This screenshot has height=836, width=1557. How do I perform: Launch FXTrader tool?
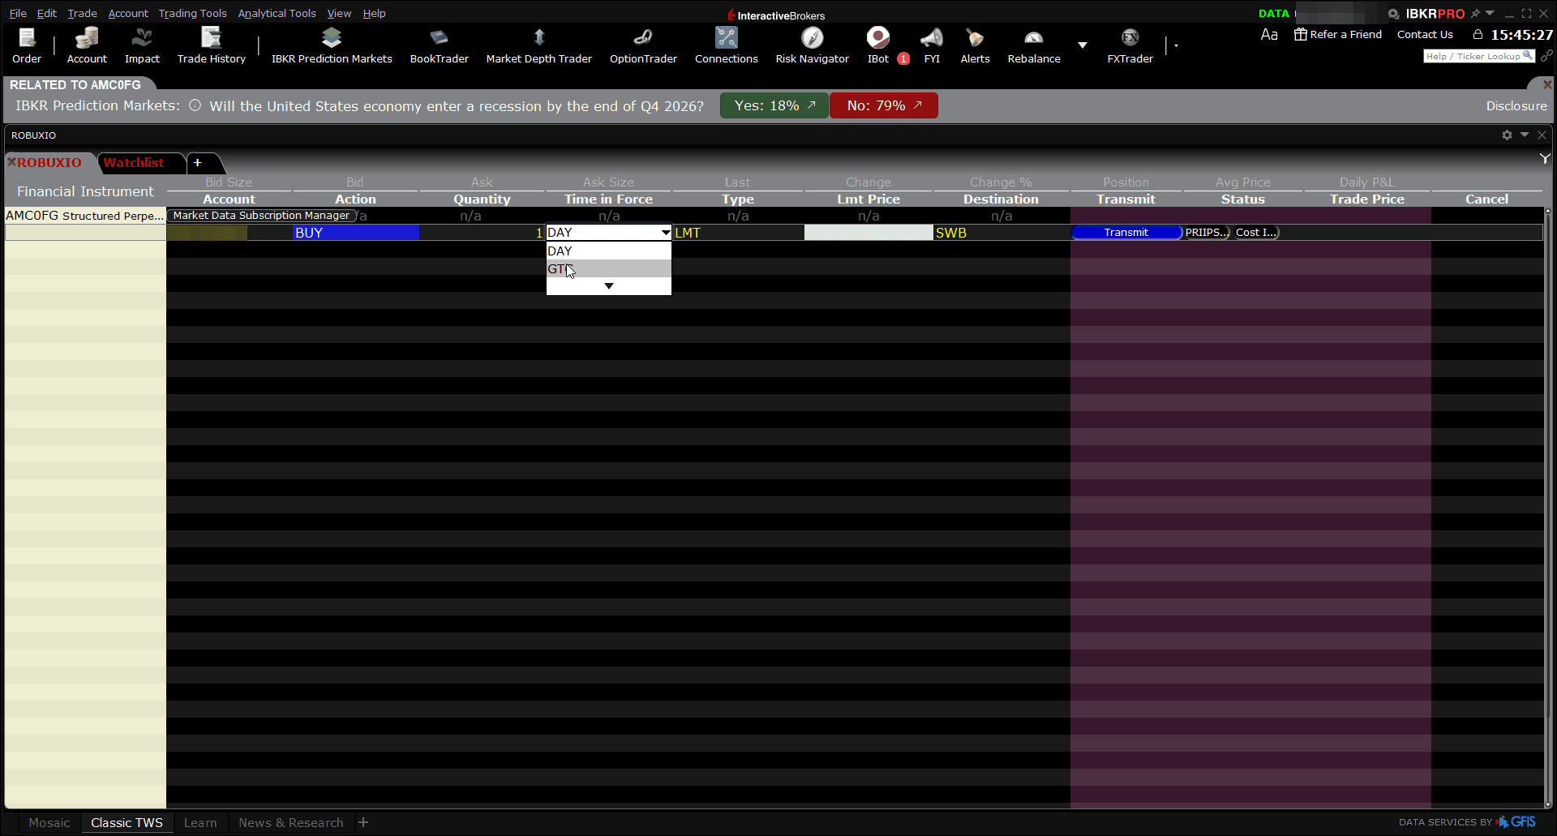point(1130,45)
